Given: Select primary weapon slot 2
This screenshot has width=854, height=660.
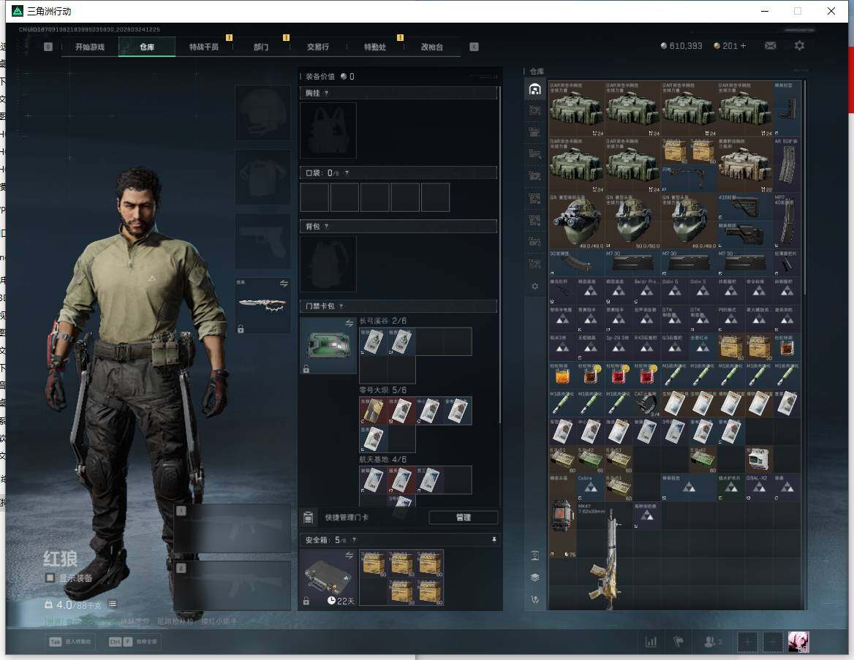Looking at the screenshot, I should (x=233, y=586).
